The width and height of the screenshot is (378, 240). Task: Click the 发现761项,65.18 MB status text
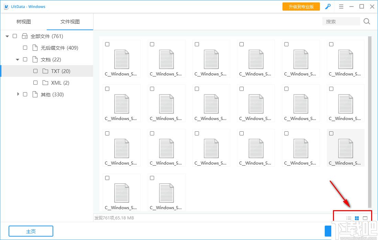pyautogui.click(x=114, y=218)
